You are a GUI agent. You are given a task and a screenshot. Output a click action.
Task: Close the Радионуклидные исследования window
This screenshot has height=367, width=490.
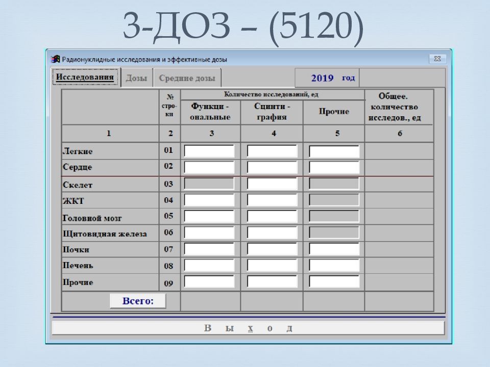click(437, 59)
